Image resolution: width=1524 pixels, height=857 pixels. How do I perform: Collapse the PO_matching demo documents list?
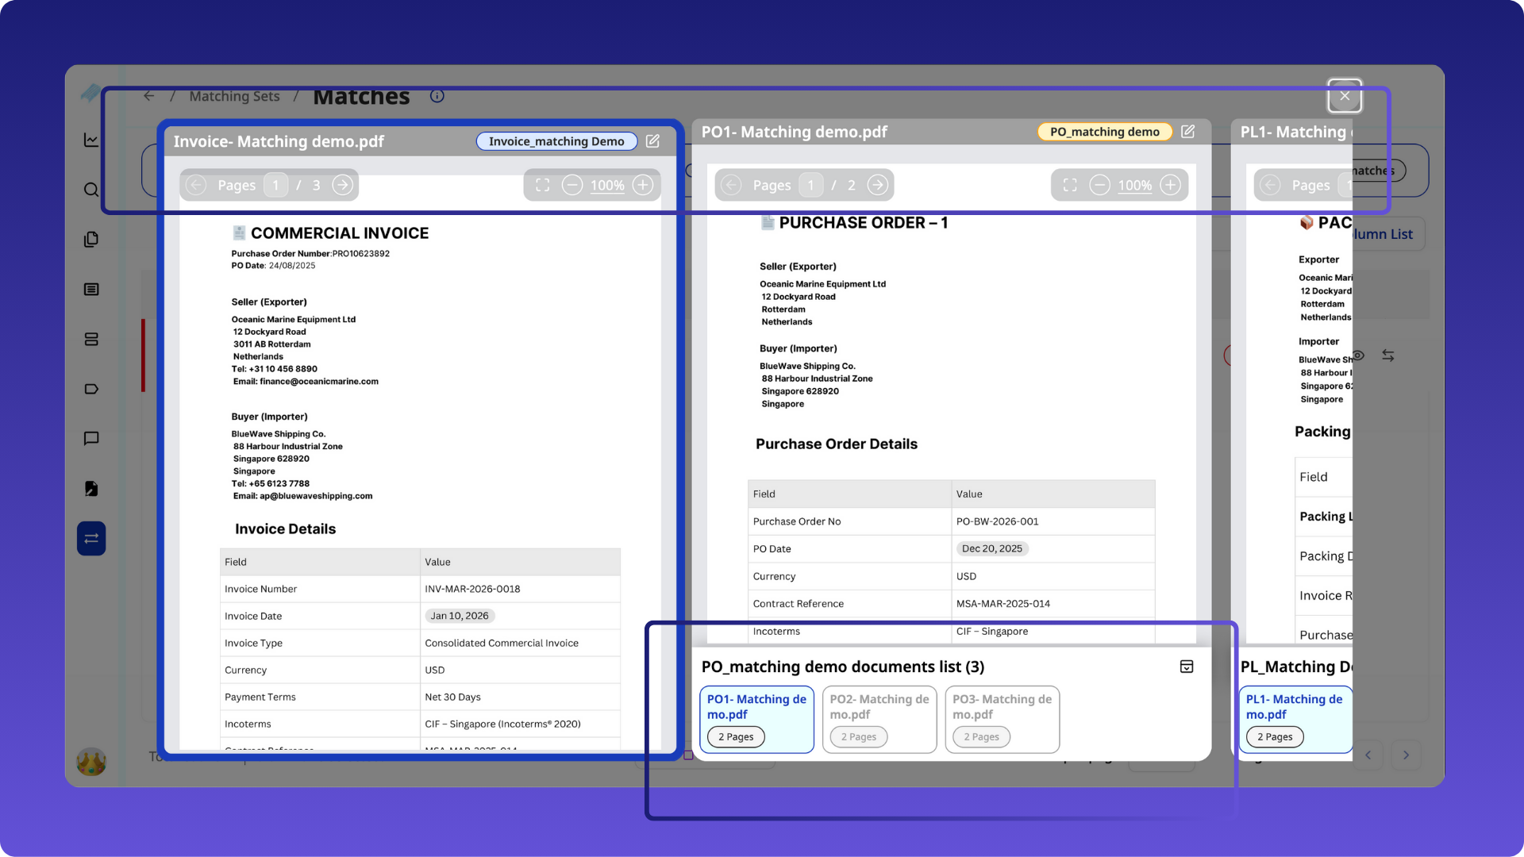pyautogui.click(x=1187, y=667)
